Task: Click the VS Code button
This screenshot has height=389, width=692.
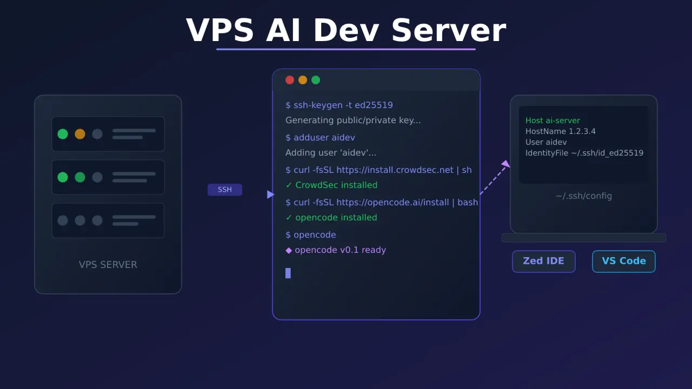Action: 624,261
